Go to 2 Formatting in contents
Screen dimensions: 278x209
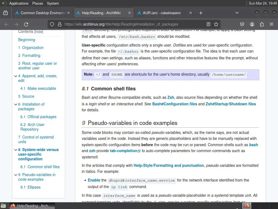click(29, 56)
